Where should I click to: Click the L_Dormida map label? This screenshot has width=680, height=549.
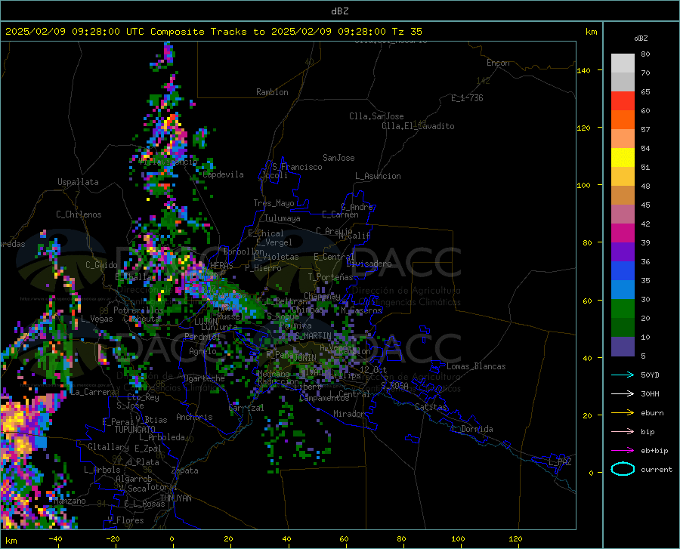point(471,429)
